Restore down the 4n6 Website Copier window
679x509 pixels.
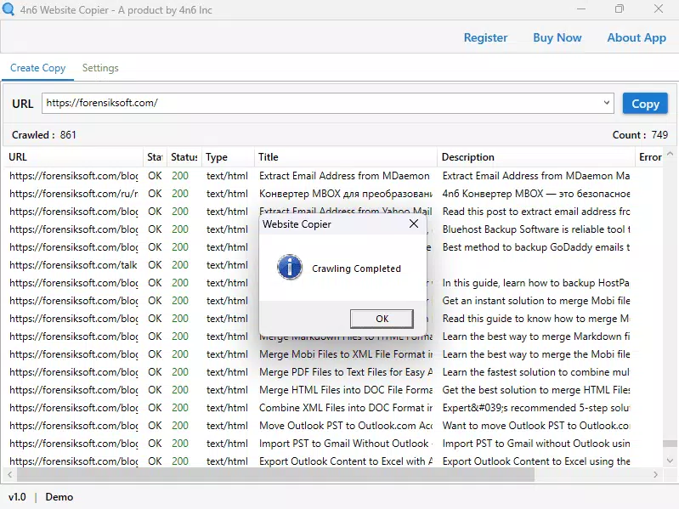(620, 8)
